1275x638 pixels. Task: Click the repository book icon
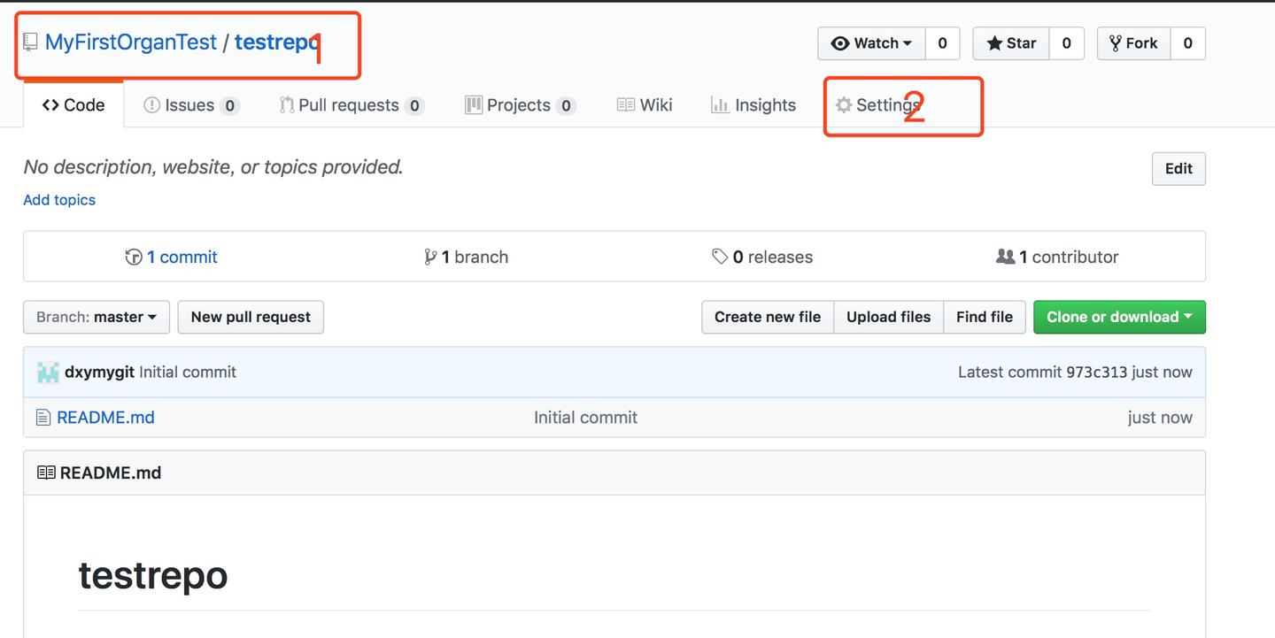pos(30,42)
